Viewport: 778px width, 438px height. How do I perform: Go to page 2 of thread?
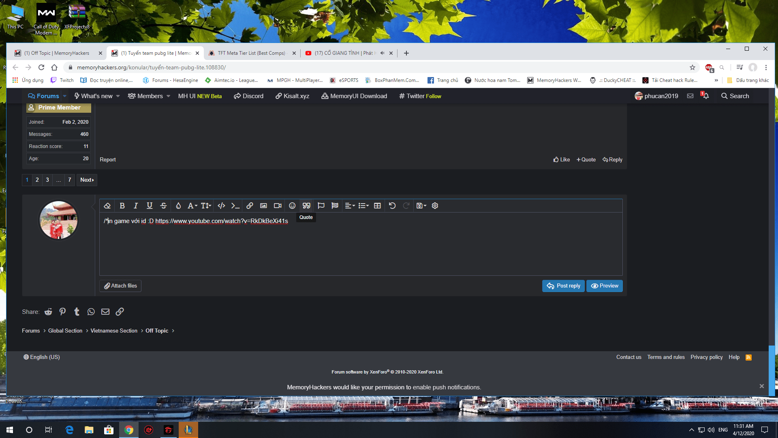point(37,180)
